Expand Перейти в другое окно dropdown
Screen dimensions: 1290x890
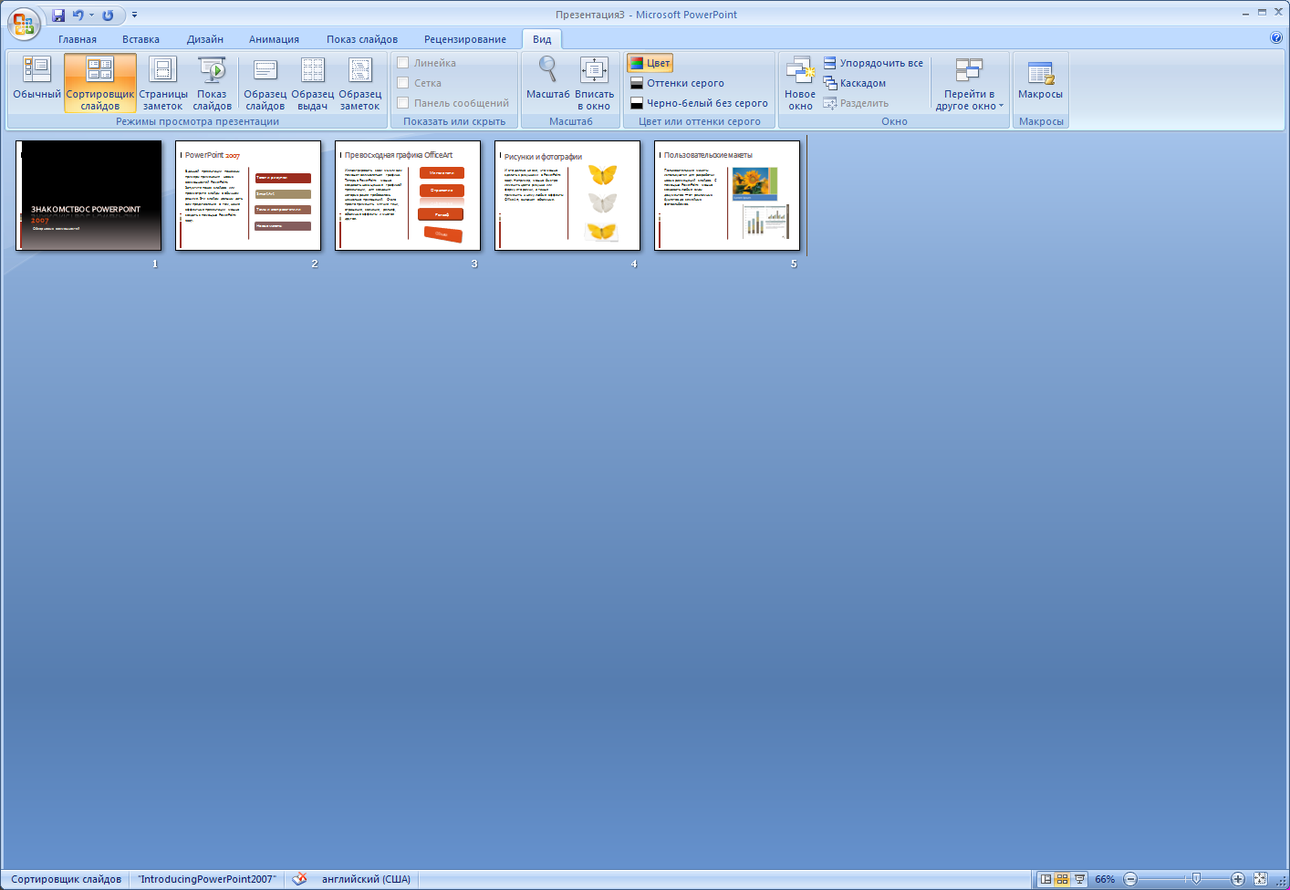(x=969, y=83)
